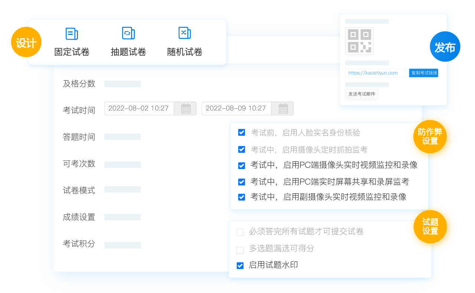Uncheck PC端实时屏幕共享和录屏监考 checkbox
This screenshot has height=293, width=475.
pyautogui.click(x=242, y=182)
